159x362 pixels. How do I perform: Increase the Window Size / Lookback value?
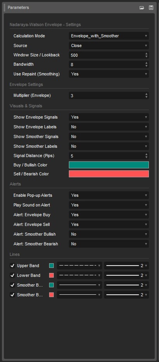coord(147,54)
